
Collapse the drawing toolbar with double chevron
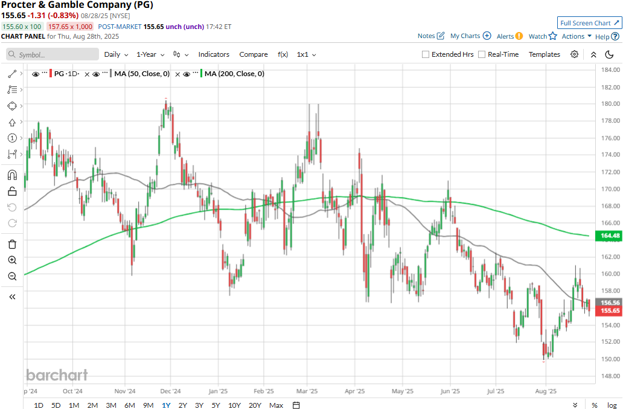point(12,297)
